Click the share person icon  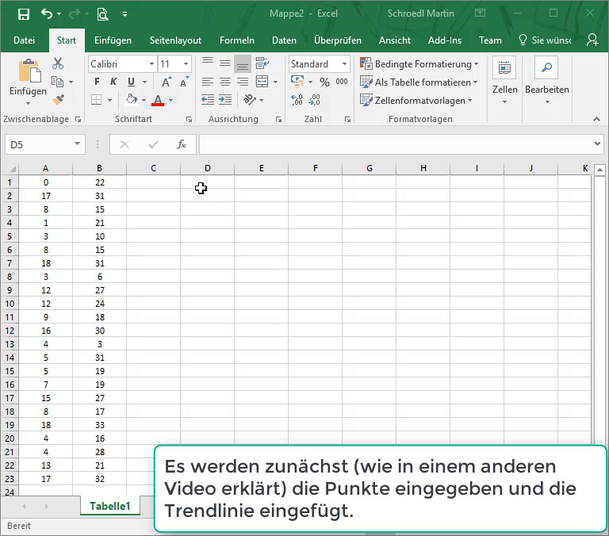pos(592,40)
